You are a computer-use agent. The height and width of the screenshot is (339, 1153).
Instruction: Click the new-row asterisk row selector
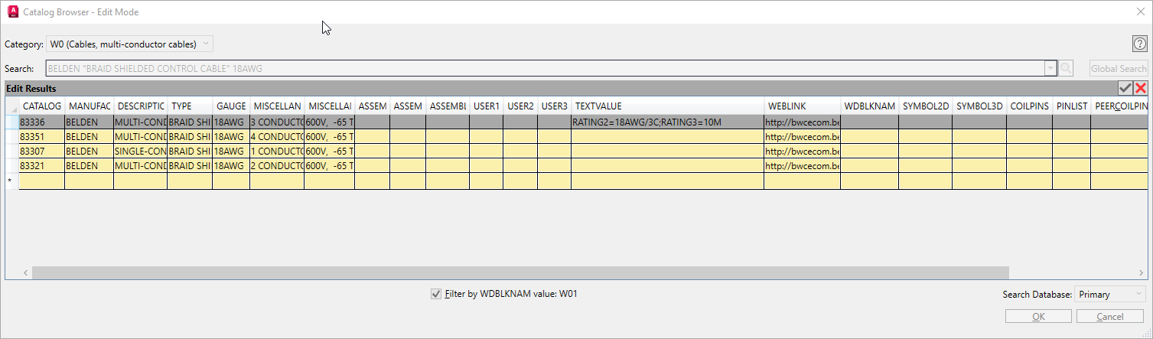click(11, 181)
